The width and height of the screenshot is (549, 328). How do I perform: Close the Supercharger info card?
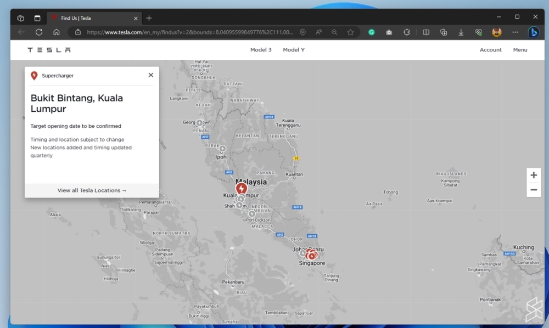click(151, 75)
